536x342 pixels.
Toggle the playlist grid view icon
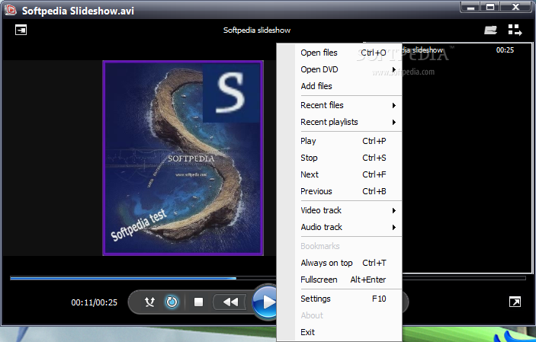coord(515,30)
